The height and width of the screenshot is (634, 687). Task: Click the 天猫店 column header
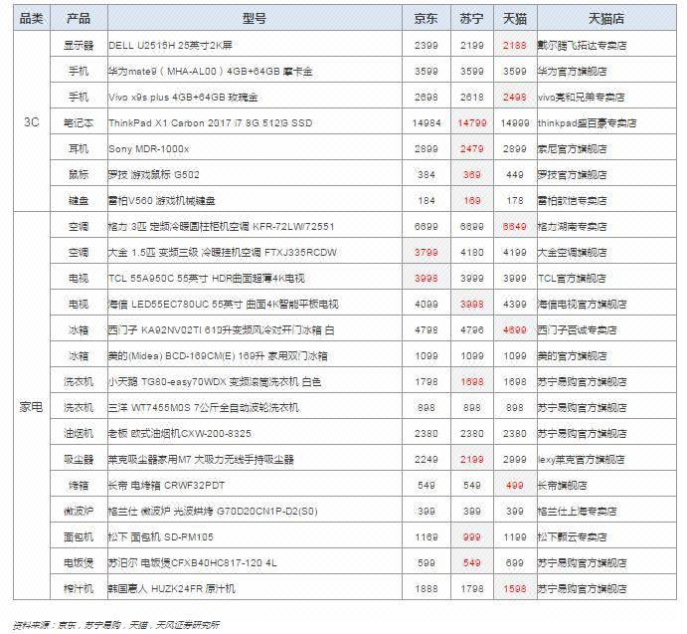pos(606,18)
